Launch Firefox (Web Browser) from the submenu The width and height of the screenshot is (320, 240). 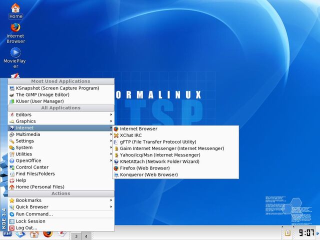click(175, 168)
